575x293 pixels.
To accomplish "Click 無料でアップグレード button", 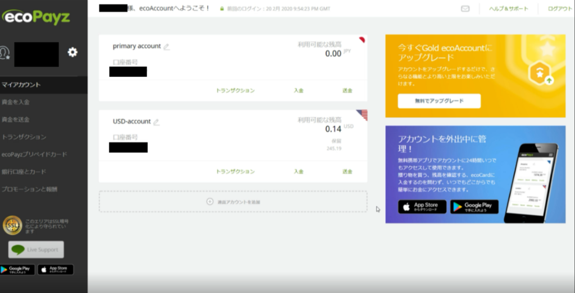I will point(439,101).
